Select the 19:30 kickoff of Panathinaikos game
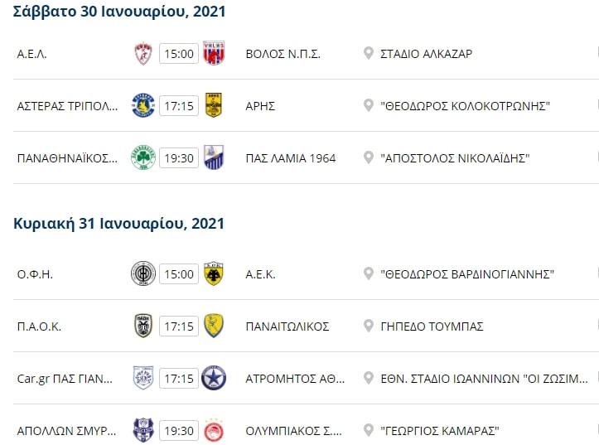This screenshot has height=445, width=599. 179,158
